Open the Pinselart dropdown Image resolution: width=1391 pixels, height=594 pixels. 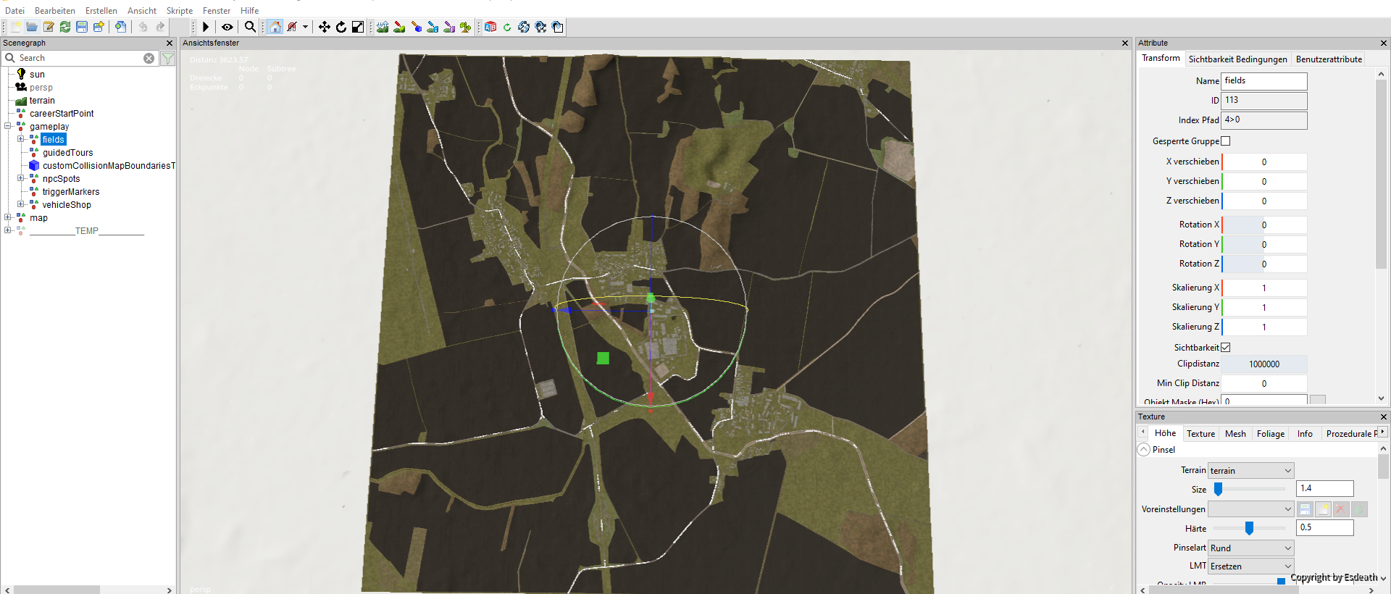point(1250,548)
